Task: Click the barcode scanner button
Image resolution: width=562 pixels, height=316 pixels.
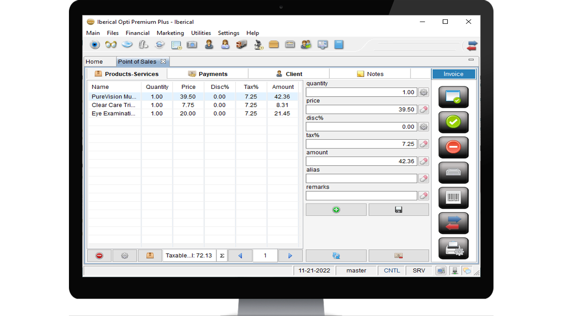Action: click(x=453, y=198)
